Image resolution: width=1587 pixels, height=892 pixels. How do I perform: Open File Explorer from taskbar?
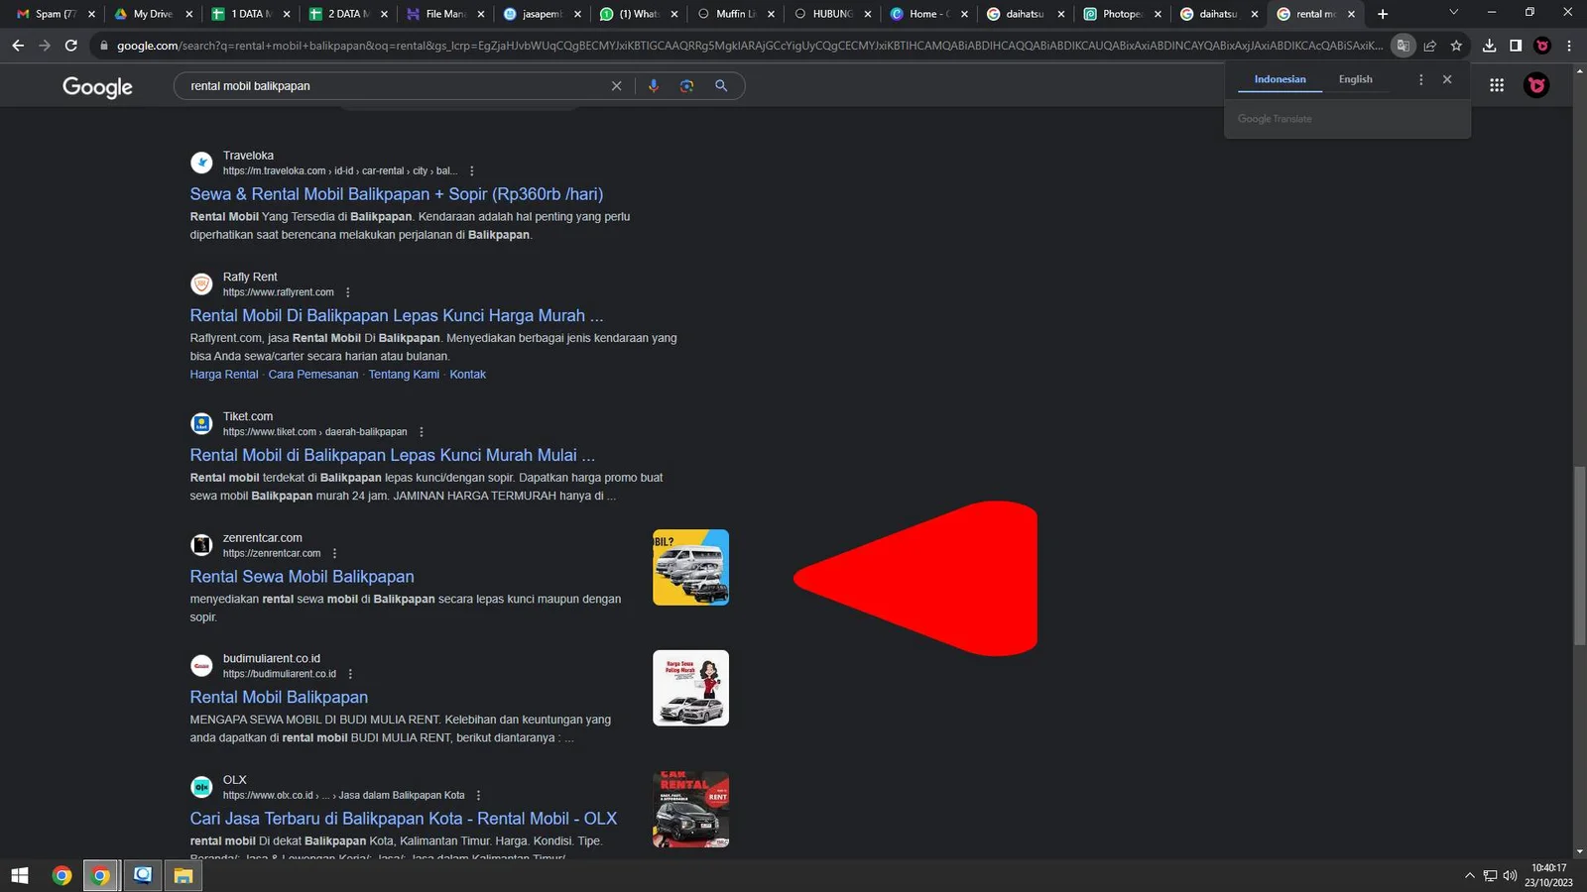click(x=183, y=875)
